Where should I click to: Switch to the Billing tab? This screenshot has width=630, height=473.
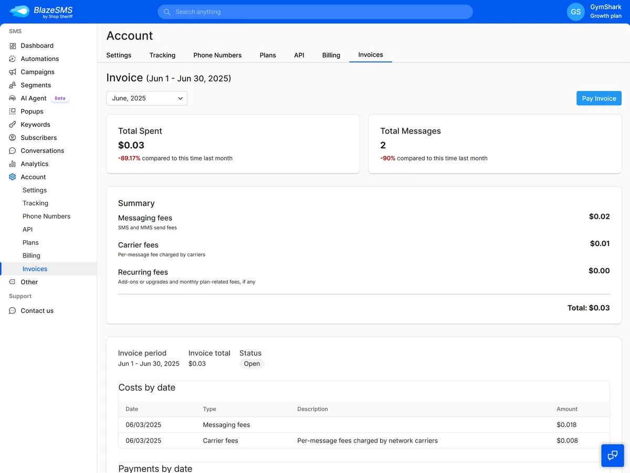[331, 55]
